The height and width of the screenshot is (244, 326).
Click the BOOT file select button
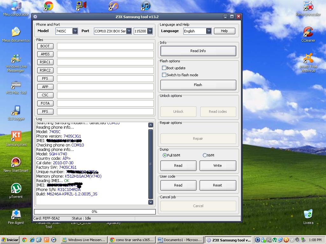pyautogui.click(x=45, y=46)
